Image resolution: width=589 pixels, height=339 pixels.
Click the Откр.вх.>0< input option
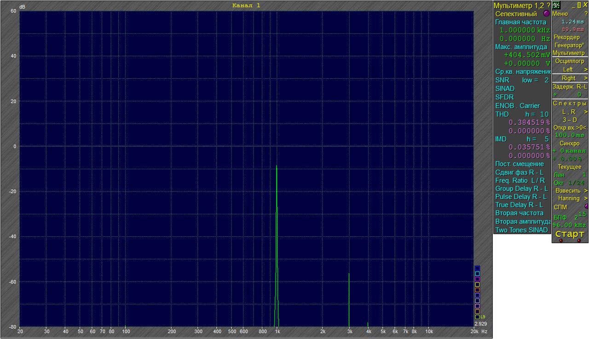click(570, 128)
